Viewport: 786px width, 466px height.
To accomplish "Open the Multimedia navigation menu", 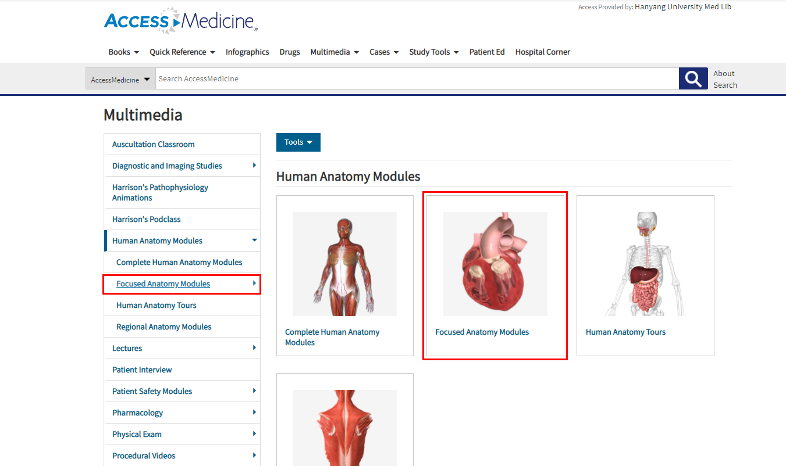I will [x=334, y=52].
